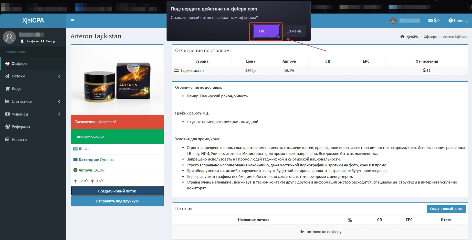
Task: Click the Финансы money icon
Action: pyautogui.click(x=7, y=114)
